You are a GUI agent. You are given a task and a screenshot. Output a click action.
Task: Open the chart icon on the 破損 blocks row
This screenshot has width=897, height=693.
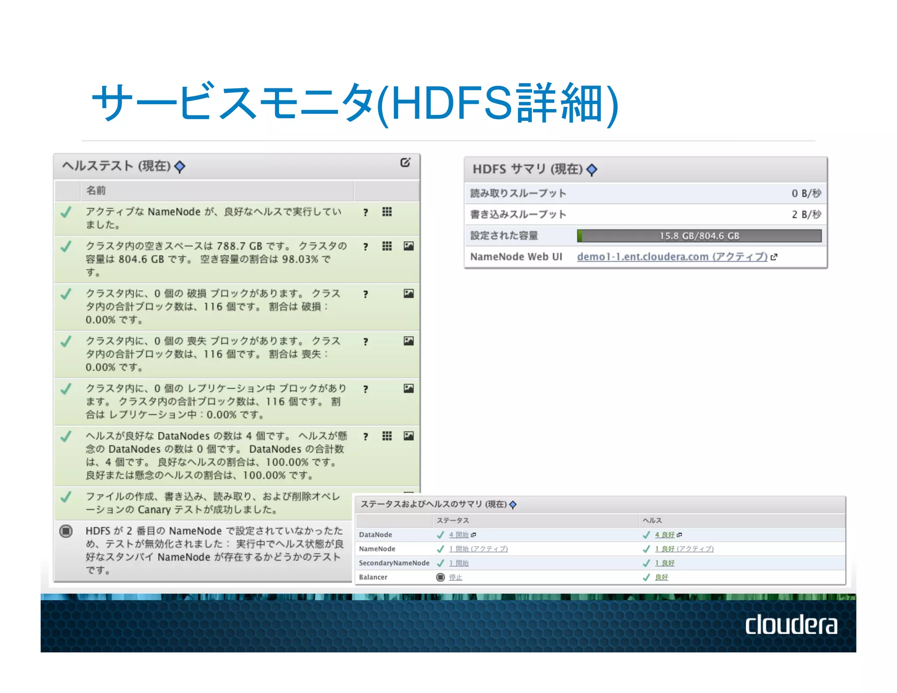pyautogui.click(x=409, y=293)
